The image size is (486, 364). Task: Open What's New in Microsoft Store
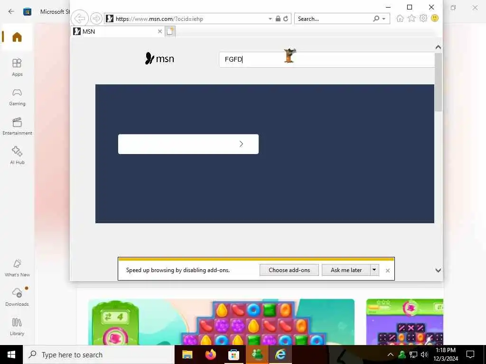point(17,268)
